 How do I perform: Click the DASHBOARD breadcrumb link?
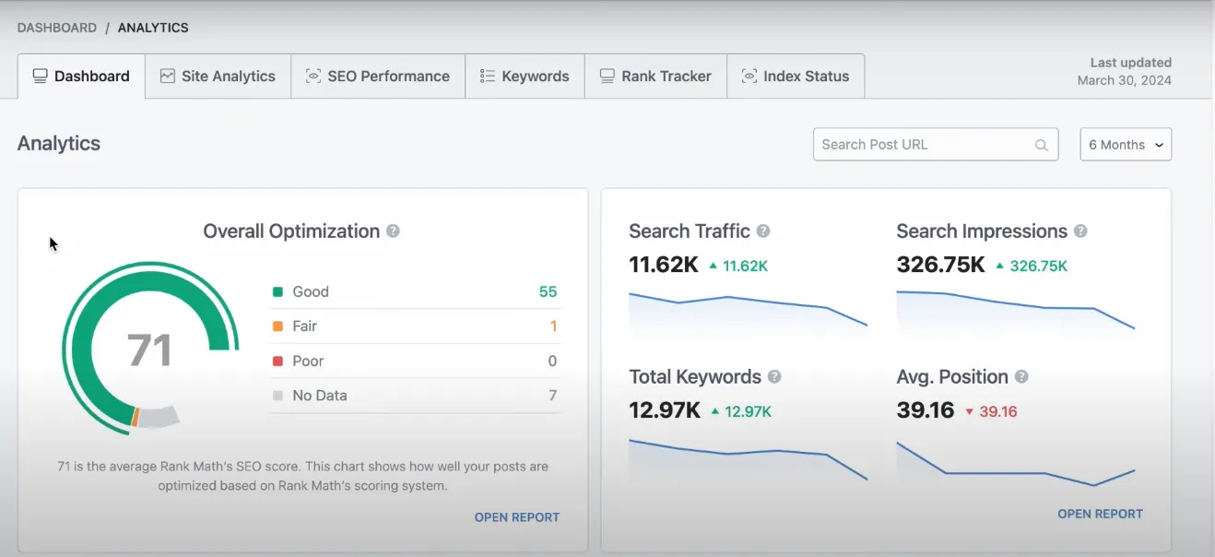pos(57,28)
